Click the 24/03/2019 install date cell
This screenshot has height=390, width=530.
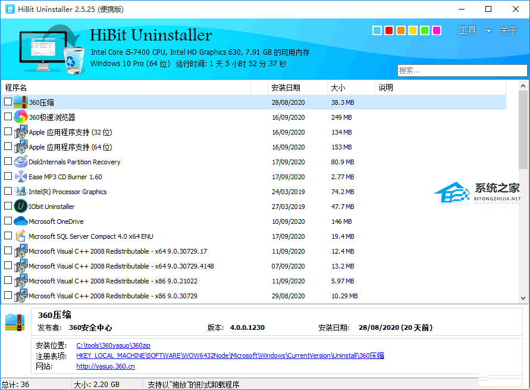pyautogui.click(x=288, y=192)
